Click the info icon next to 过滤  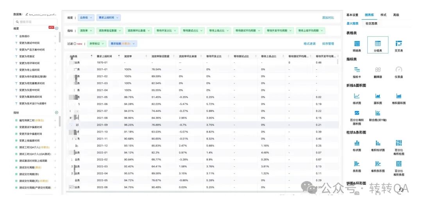pos(75,44)
